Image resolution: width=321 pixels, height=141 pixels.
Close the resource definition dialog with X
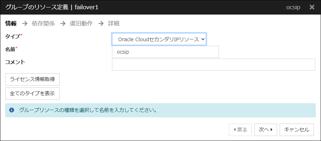coord(312,7)
